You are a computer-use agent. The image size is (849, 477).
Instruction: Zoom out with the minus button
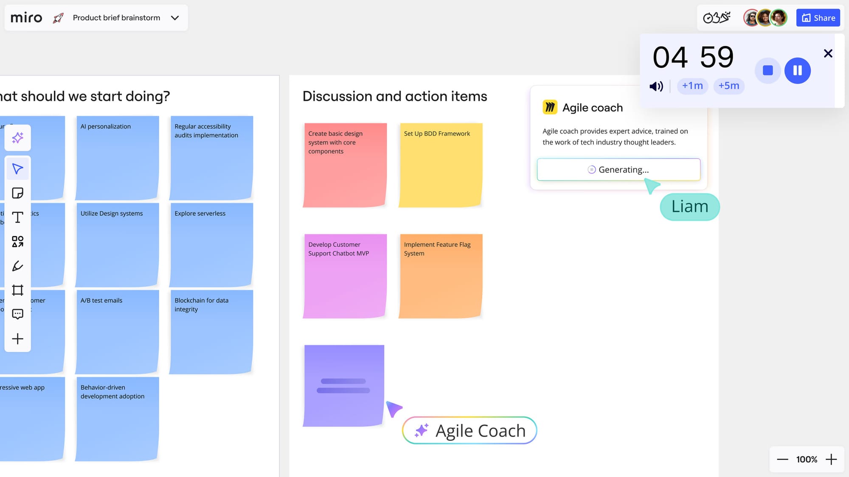click(x=782, y=460)
